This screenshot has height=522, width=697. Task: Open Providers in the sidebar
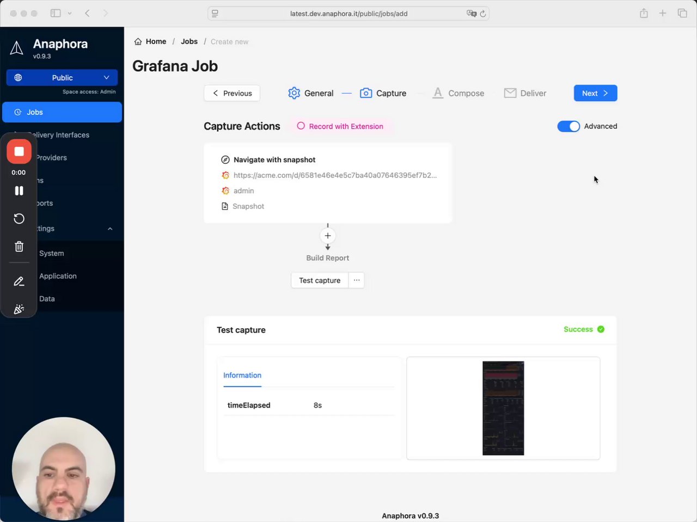pyautogui.click(x=62, y=158)
